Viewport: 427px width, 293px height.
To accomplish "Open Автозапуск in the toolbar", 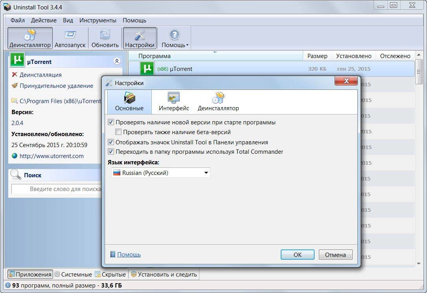I will (70, 38).
